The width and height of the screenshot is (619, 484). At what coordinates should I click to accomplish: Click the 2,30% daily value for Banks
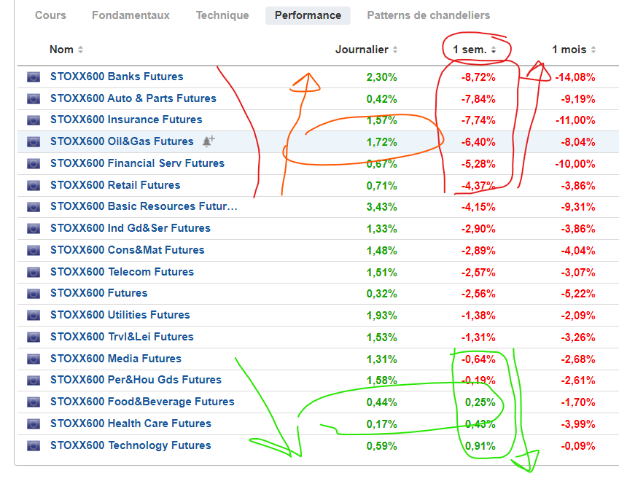point(382,77)
